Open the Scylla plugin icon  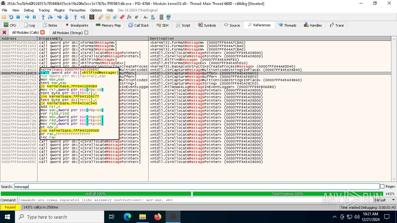pos(92,17)
